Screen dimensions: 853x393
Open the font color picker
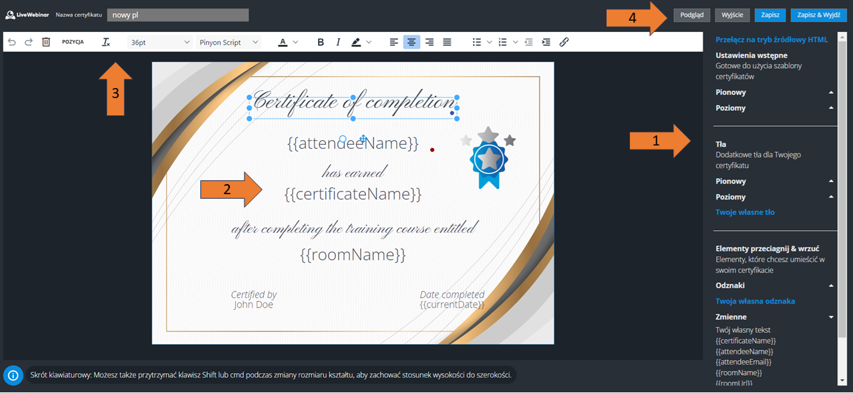click(x=283, y=42)
